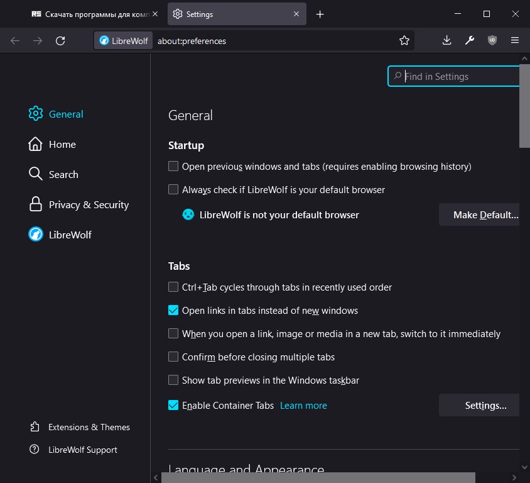This screenshot has height=483, width=530.
Task: Open the Downloads panel icon
Action: tap(446, 41)
